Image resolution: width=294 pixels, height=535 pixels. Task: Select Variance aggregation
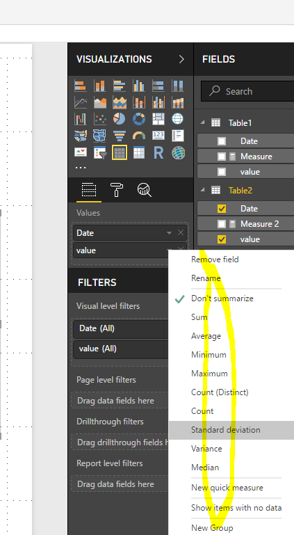tap(206, 449)
